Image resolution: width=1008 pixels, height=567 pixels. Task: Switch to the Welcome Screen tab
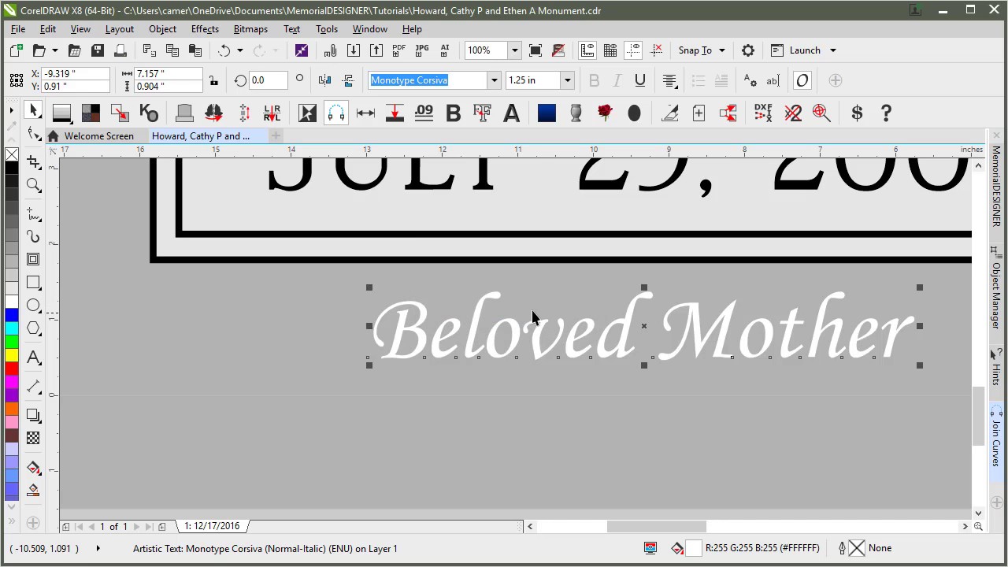click(x=99, y=136)
